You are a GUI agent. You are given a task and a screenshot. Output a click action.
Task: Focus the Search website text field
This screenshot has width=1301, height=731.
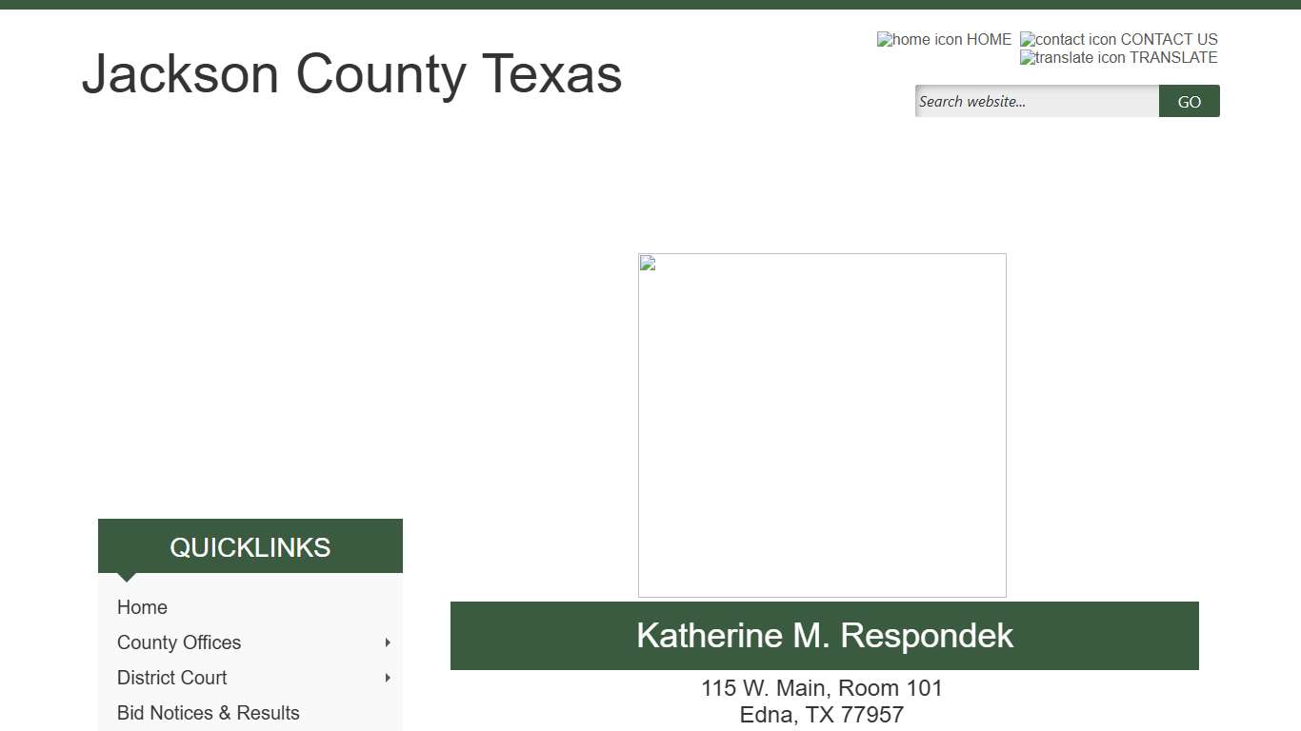point(1036,102)
